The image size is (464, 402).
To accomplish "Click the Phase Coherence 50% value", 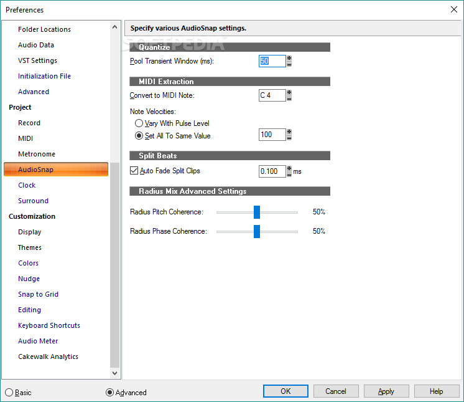I will (318, 231).
